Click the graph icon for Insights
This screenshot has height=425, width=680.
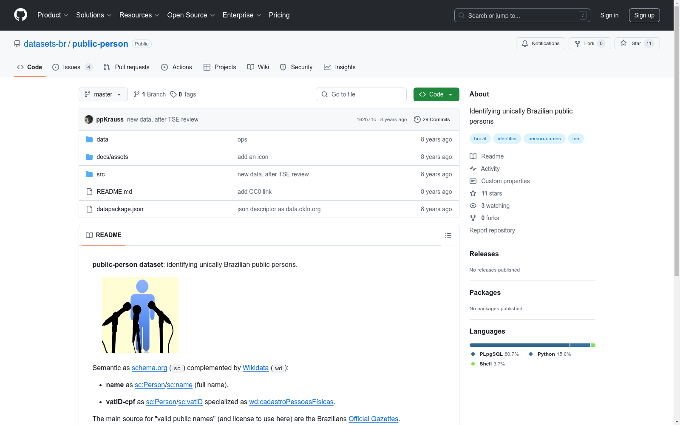tap(327, 67)
